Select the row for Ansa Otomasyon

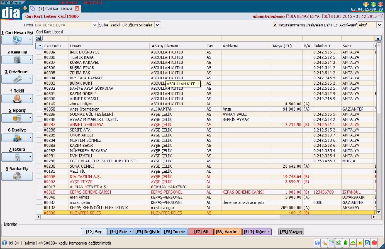point(206,109)
